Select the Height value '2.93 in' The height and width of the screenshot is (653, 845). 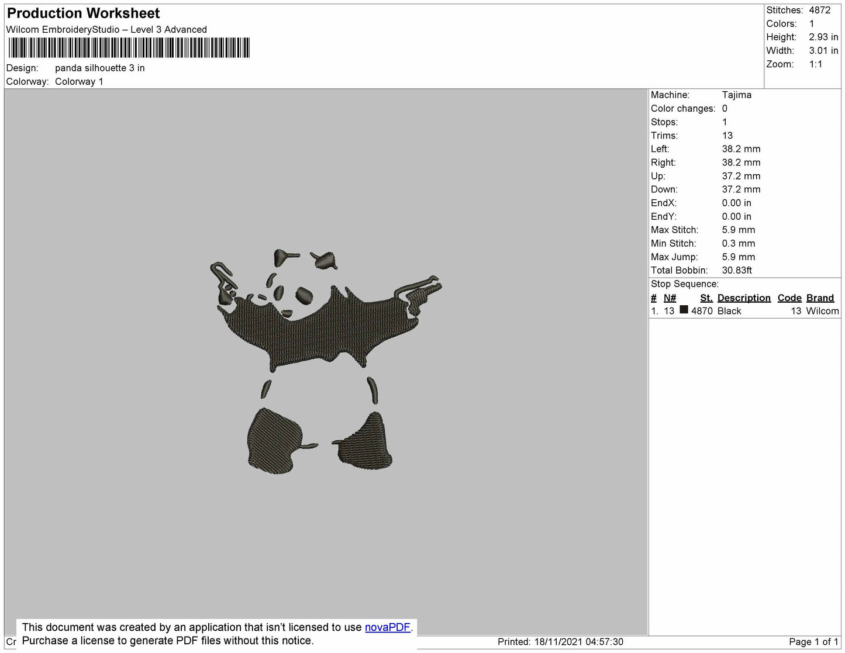click(x=823, y=37)
